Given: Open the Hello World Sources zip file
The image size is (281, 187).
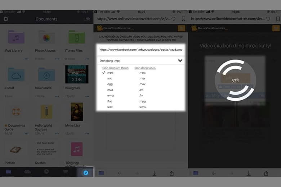Looking at the screenshot, I should tap(46, 112).
